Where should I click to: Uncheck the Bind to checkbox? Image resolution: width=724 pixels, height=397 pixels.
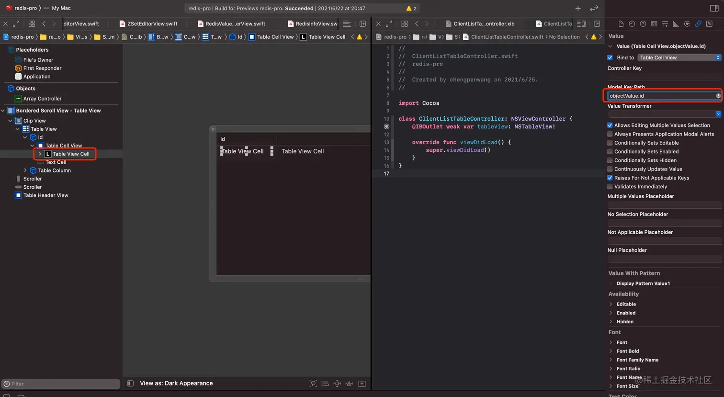[x=610, y=57]
